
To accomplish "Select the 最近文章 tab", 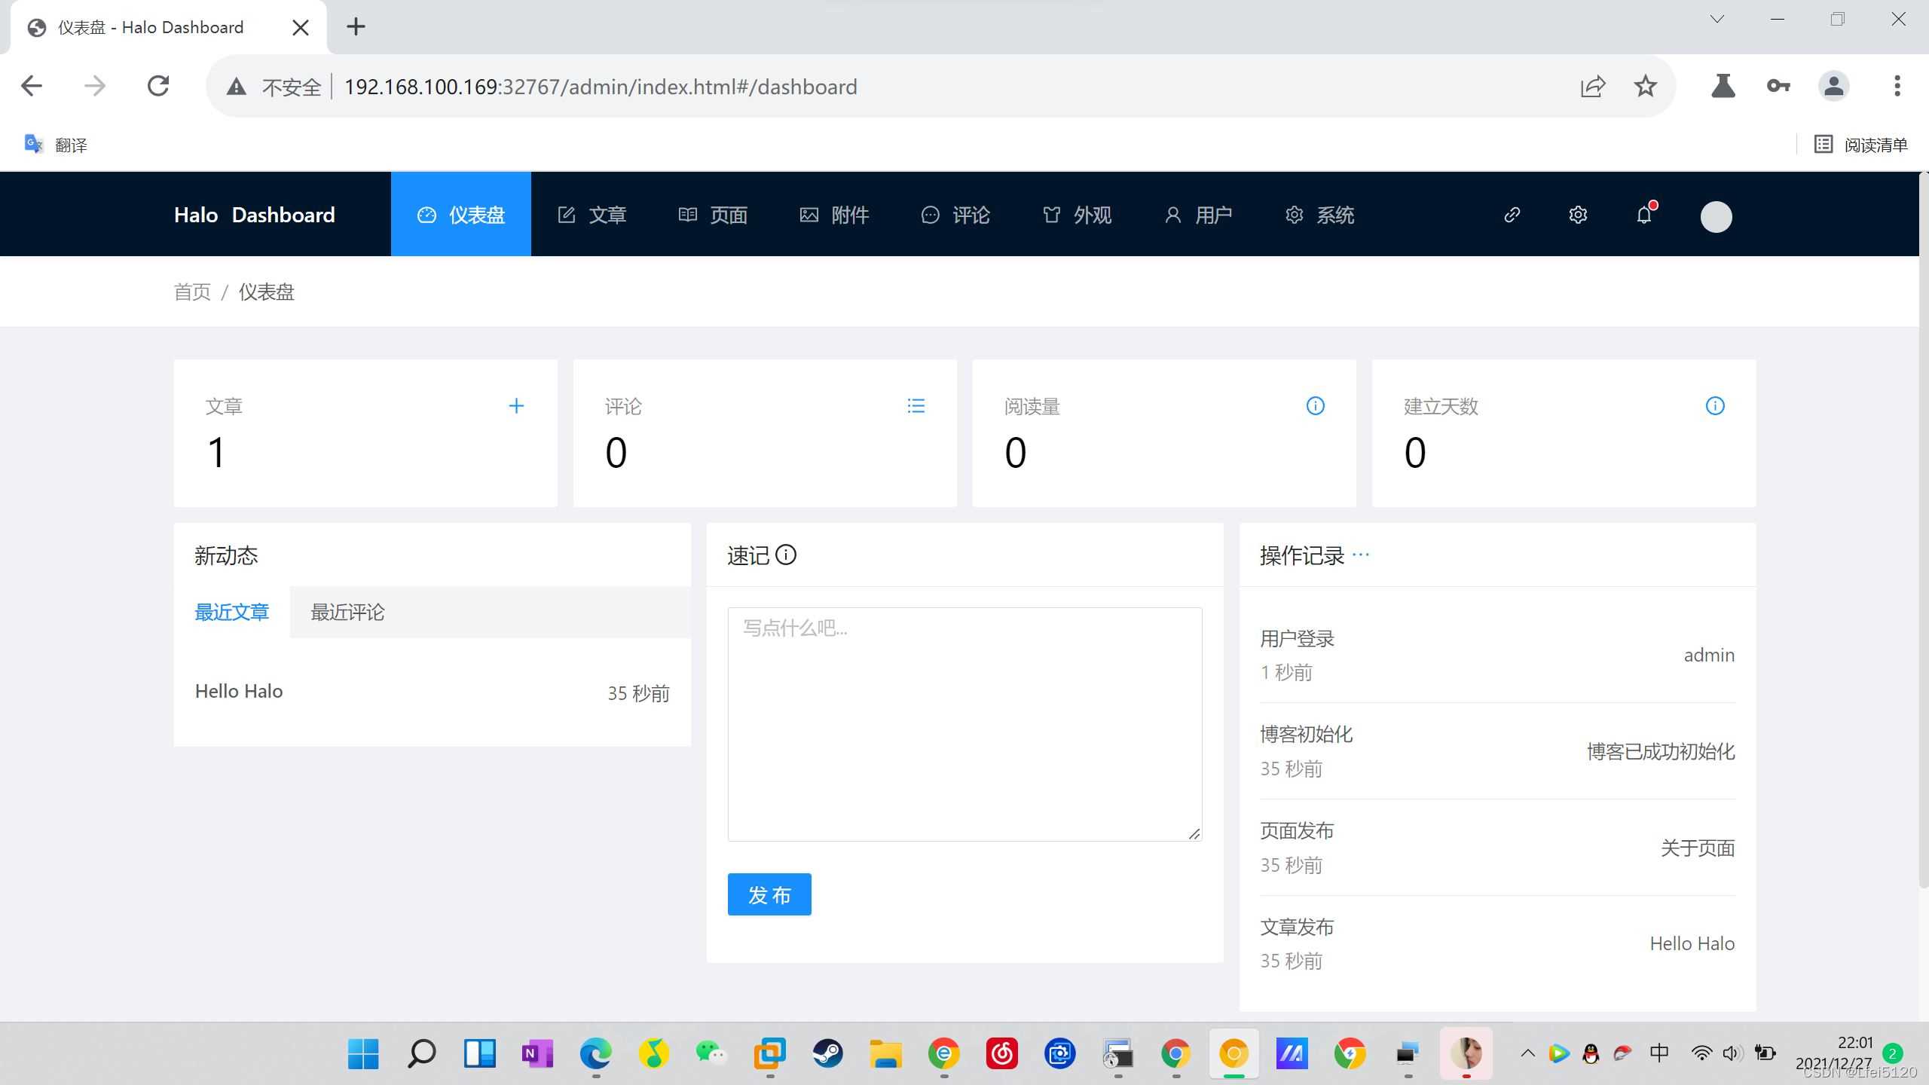I will pos(231,612).
